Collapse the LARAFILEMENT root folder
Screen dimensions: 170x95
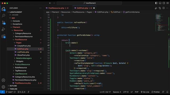pyautogui.click(x=16, y=12)
